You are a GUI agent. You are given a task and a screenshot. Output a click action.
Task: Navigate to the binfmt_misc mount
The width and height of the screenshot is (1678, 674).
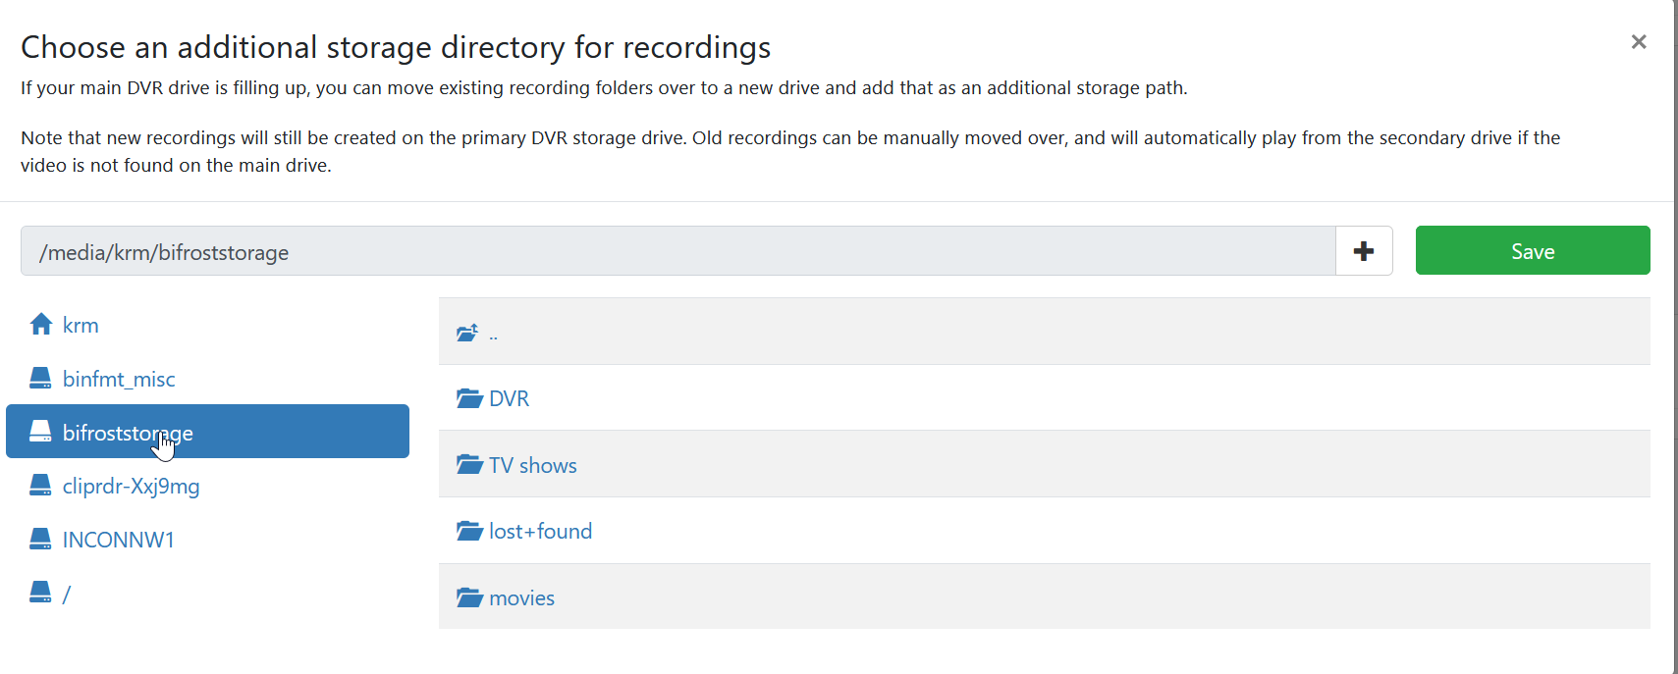point(119,380)
